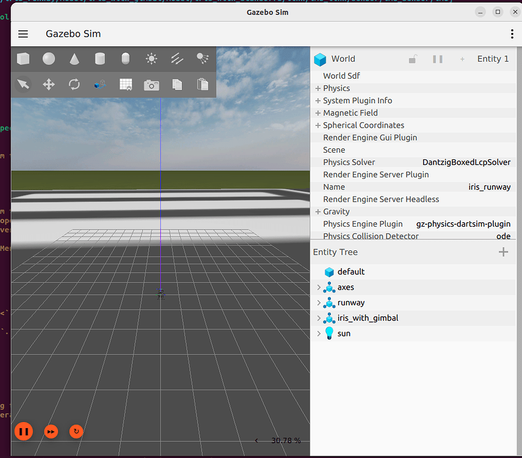Activate the rotate mode tool
This screenshot has width=522, height=458.
pyautogui.click(x=74, y=84)
